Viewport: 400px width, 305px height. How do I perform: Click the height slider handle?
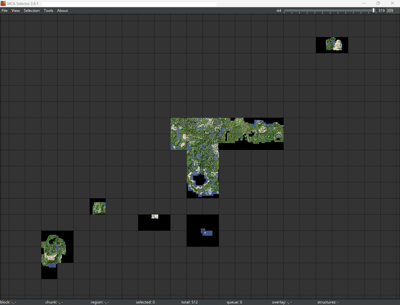373,11
